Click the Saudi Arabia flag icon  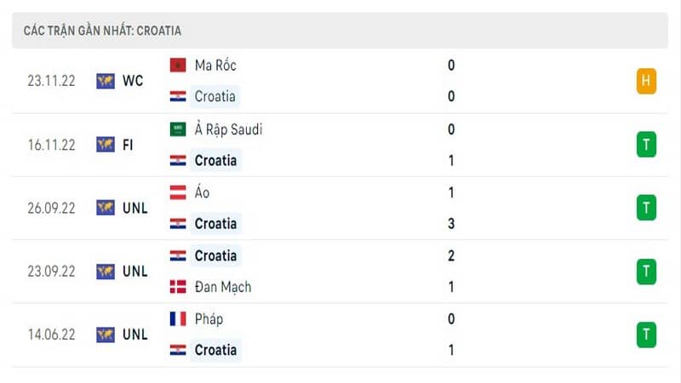[178, 129]
